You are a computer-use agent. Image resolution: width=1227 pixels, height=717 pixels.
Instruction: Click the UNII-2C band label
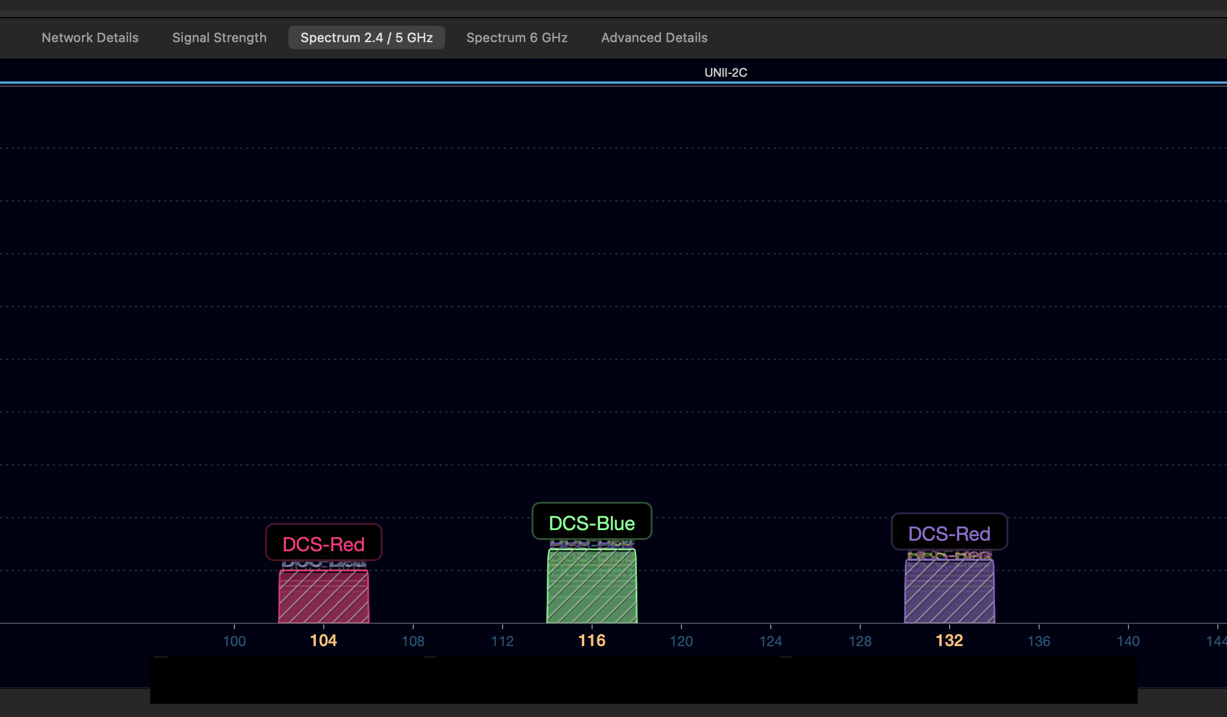click(x=725, y=73)
